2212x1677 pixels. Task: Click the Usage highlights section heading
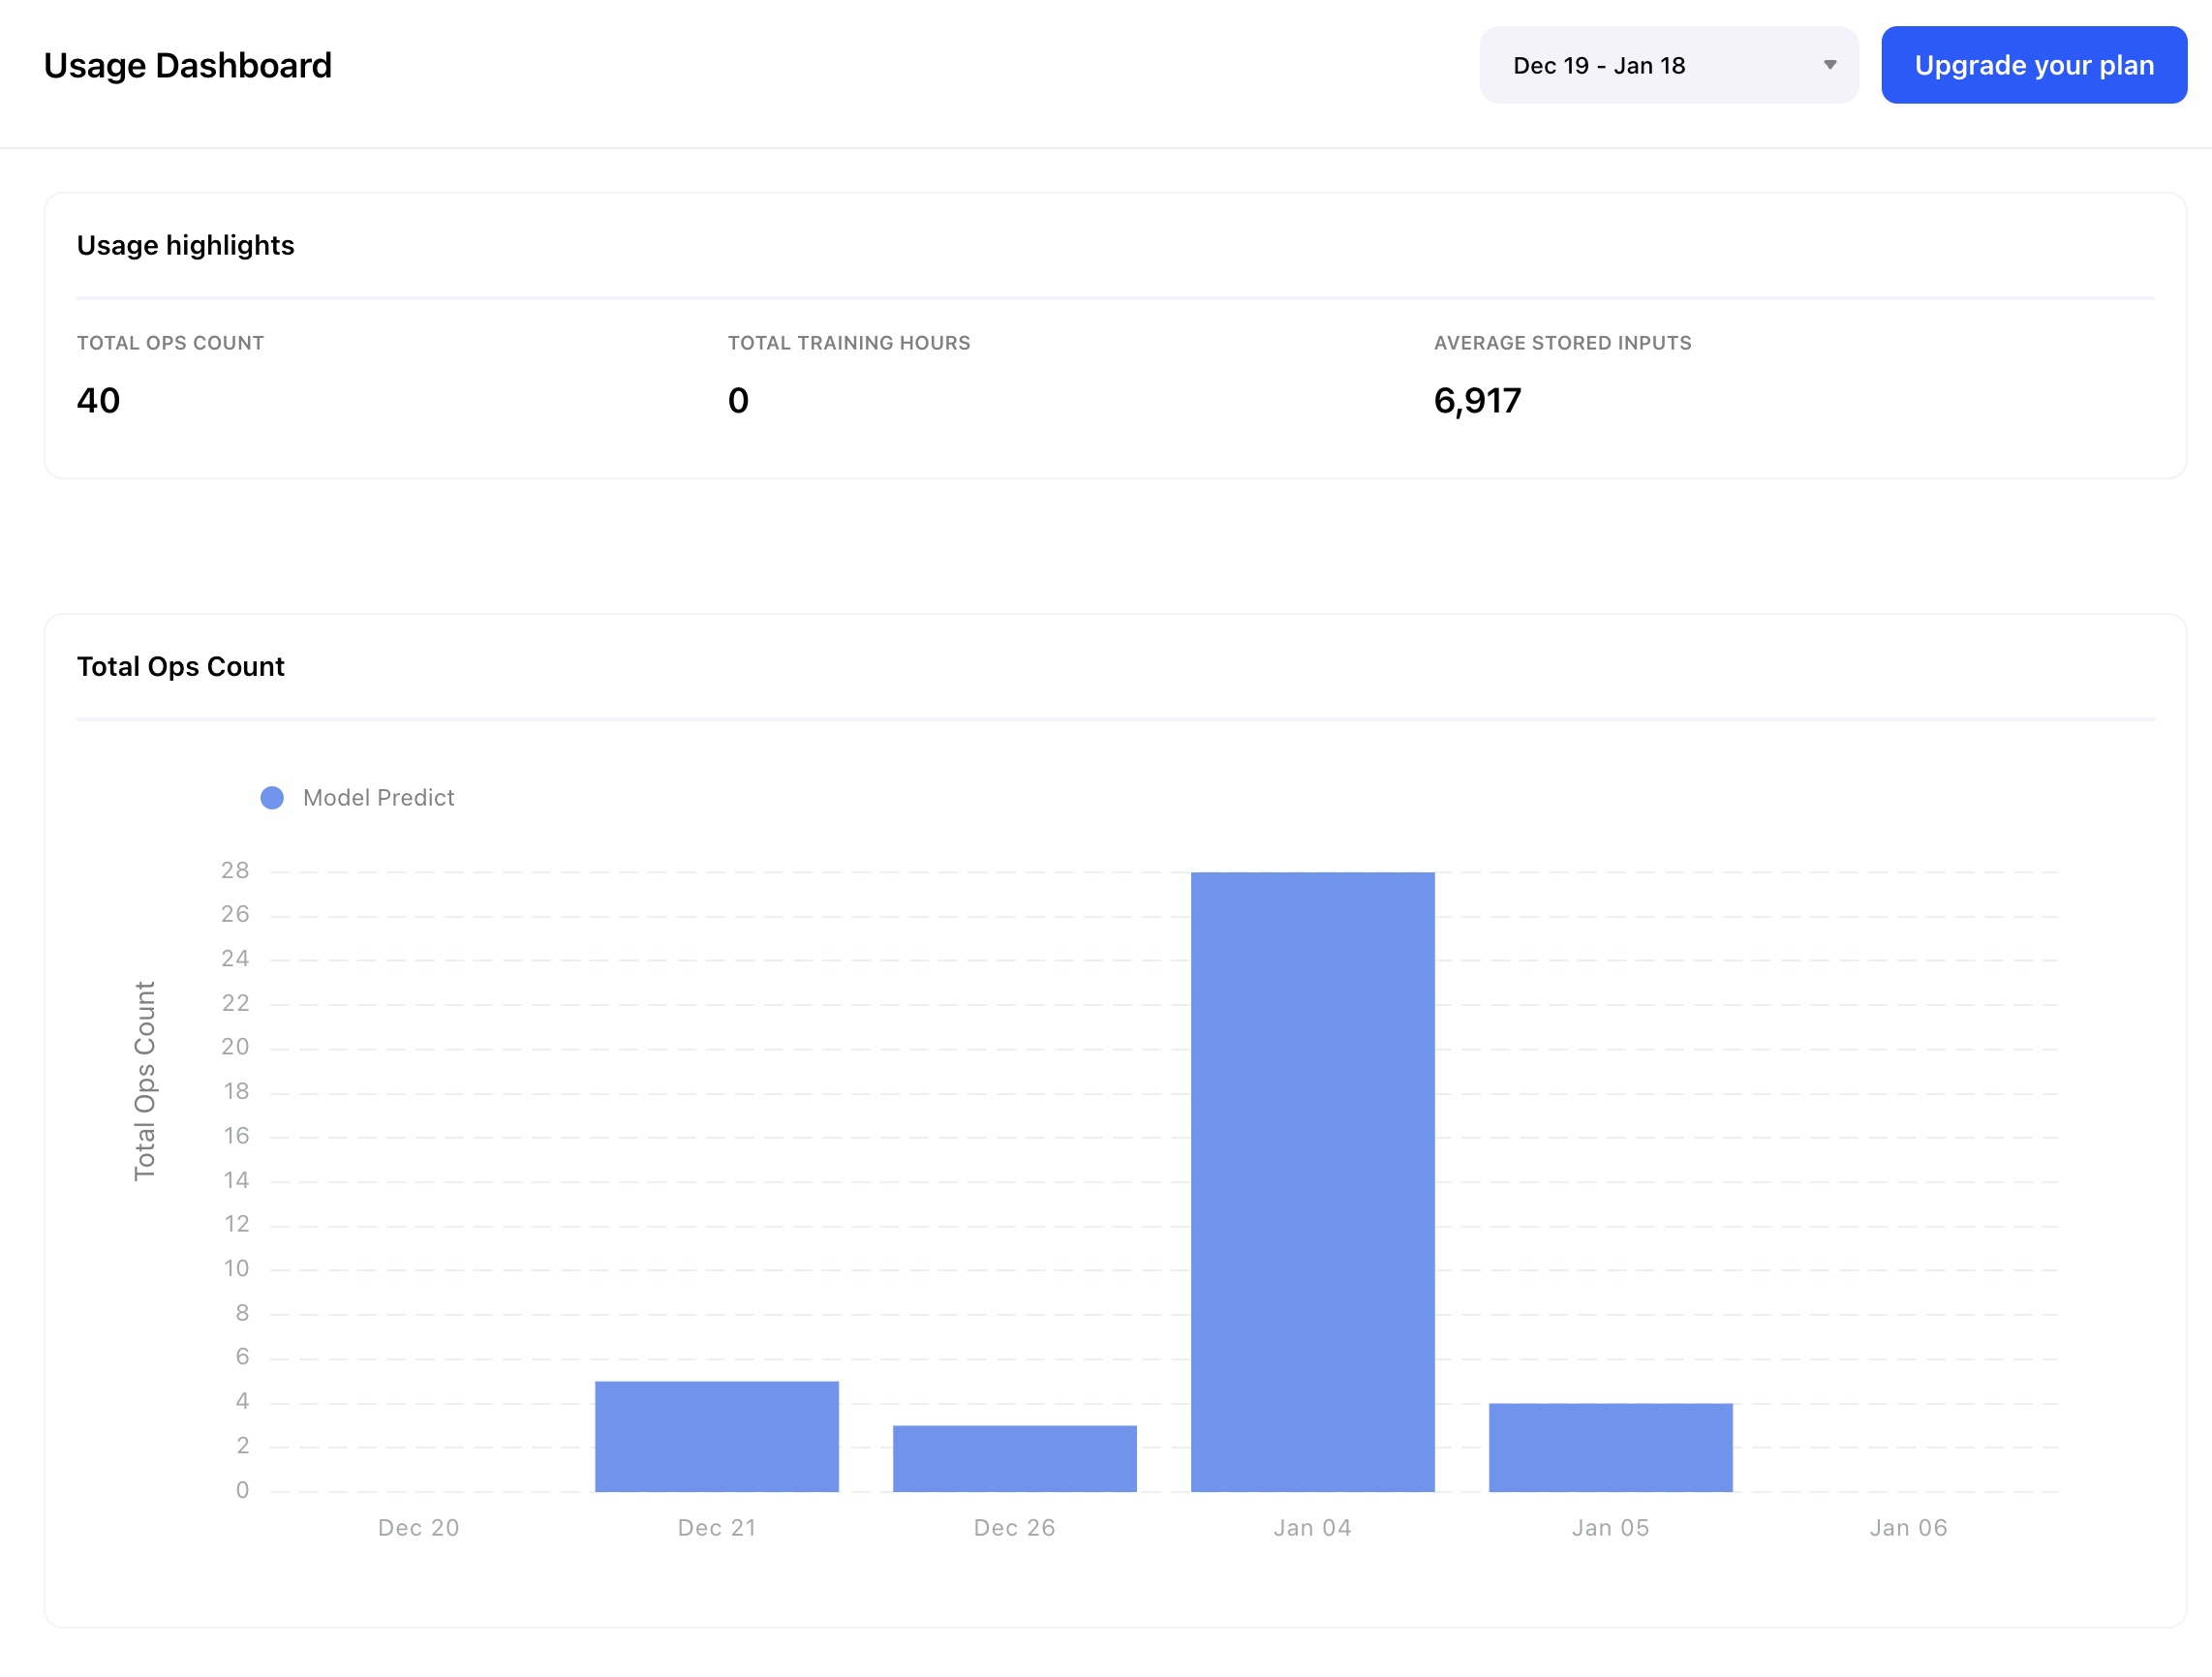pos(185,245)
